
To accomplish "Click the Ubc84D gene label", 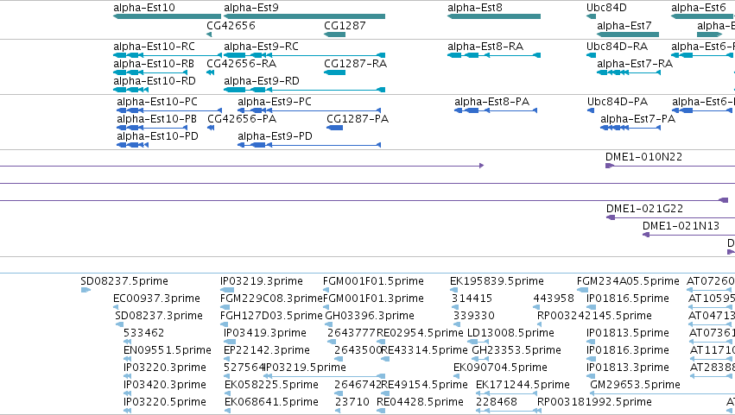I will pos(606,8).
